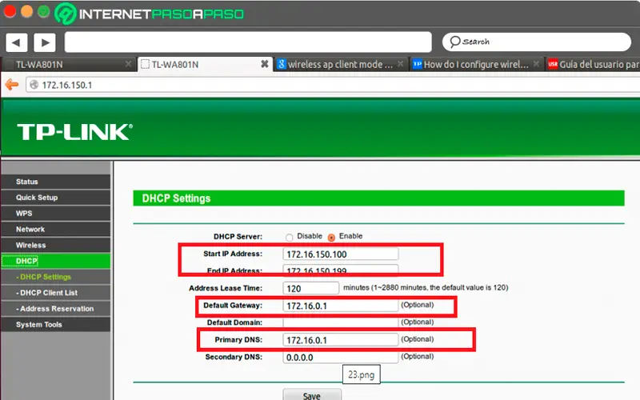Viewport: 640px width, 400px height.
Task: Click the Address Lease Time field
Action: [x=310, y=288]
